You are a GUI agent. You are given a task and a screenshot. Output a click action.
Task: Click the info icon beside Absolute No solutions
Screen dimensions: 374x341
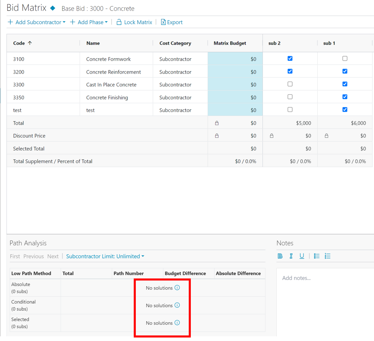click(177, 288)
